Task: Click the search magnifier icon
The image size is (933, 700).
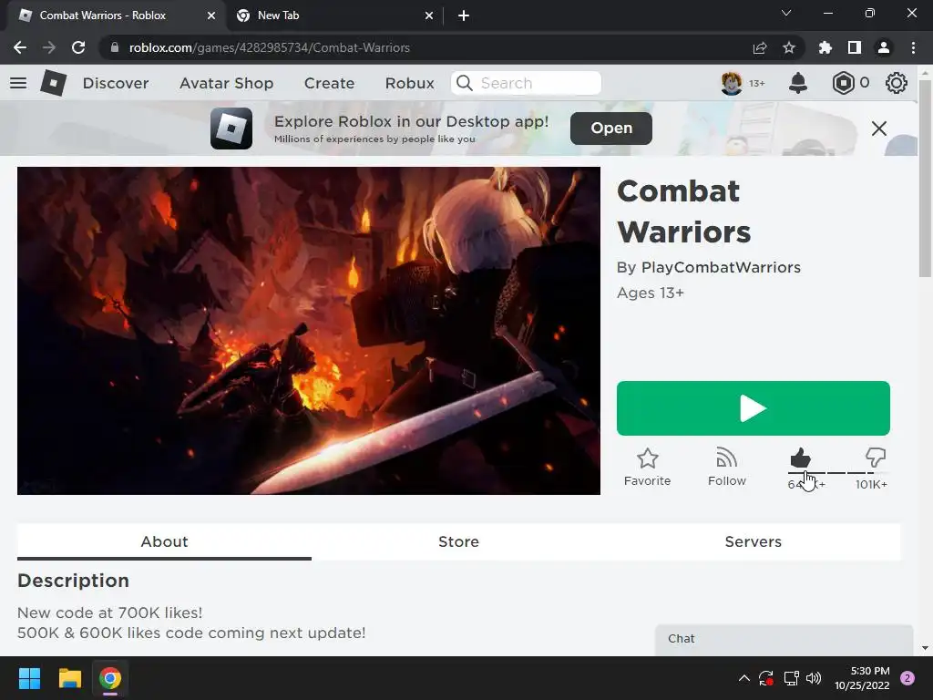Action: (464, 83)
